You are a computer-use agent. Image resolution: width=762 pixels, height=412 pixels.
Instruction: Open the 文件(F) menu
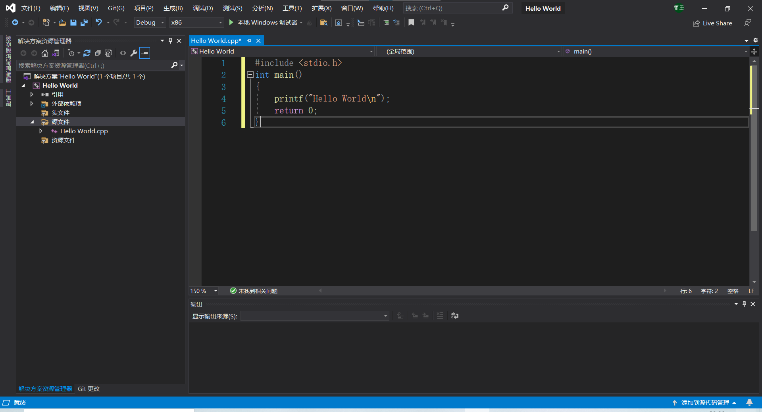[31, 8]
